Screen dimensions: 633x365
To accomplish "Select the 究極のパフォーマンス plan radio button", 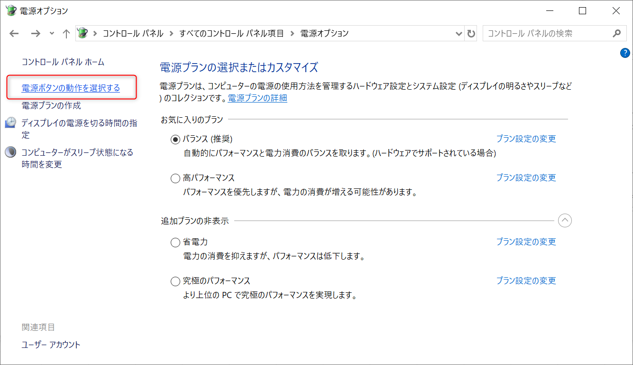I will [175, 281].
